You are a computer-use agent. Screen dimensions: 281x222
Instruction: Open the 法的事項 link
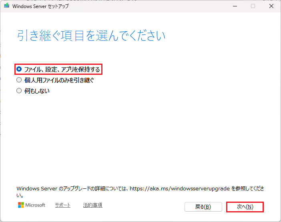coord(92,205)
